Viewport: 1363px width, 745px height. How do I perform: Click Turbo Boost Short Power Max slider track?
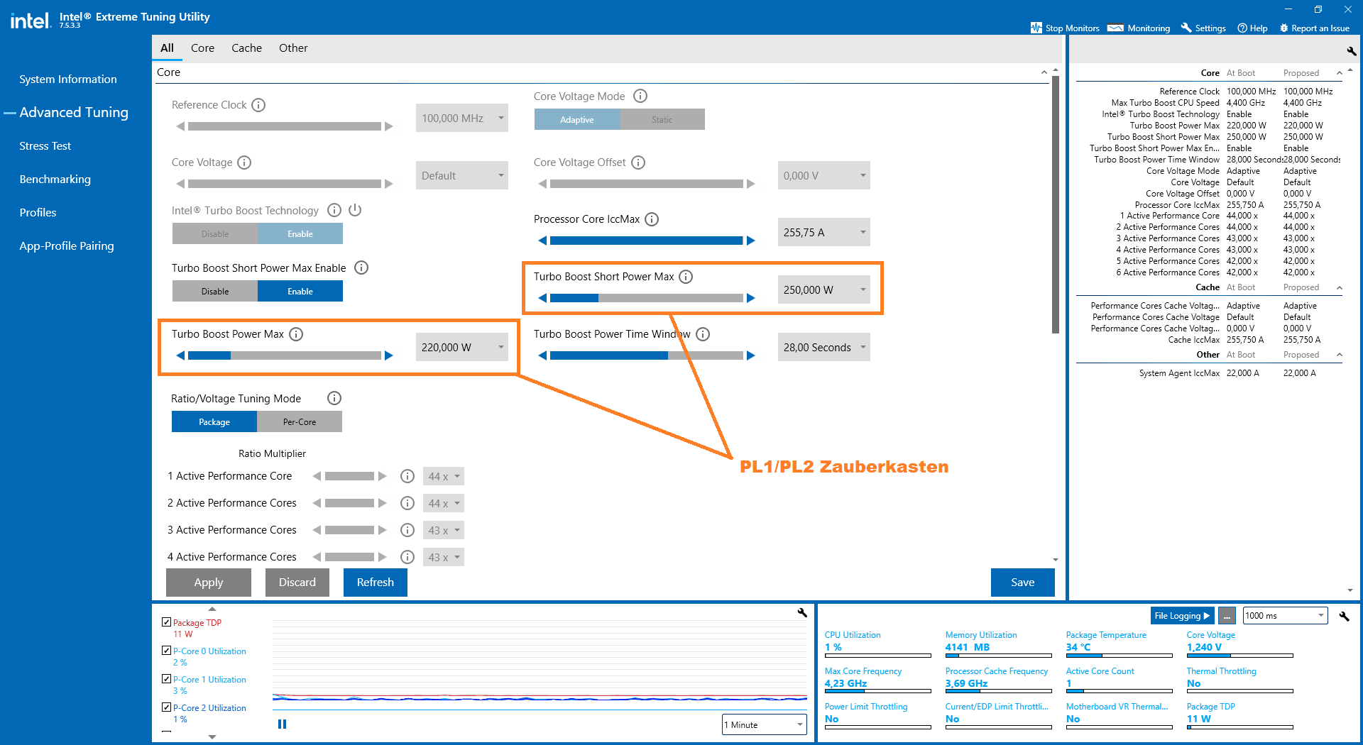(647, 298)
